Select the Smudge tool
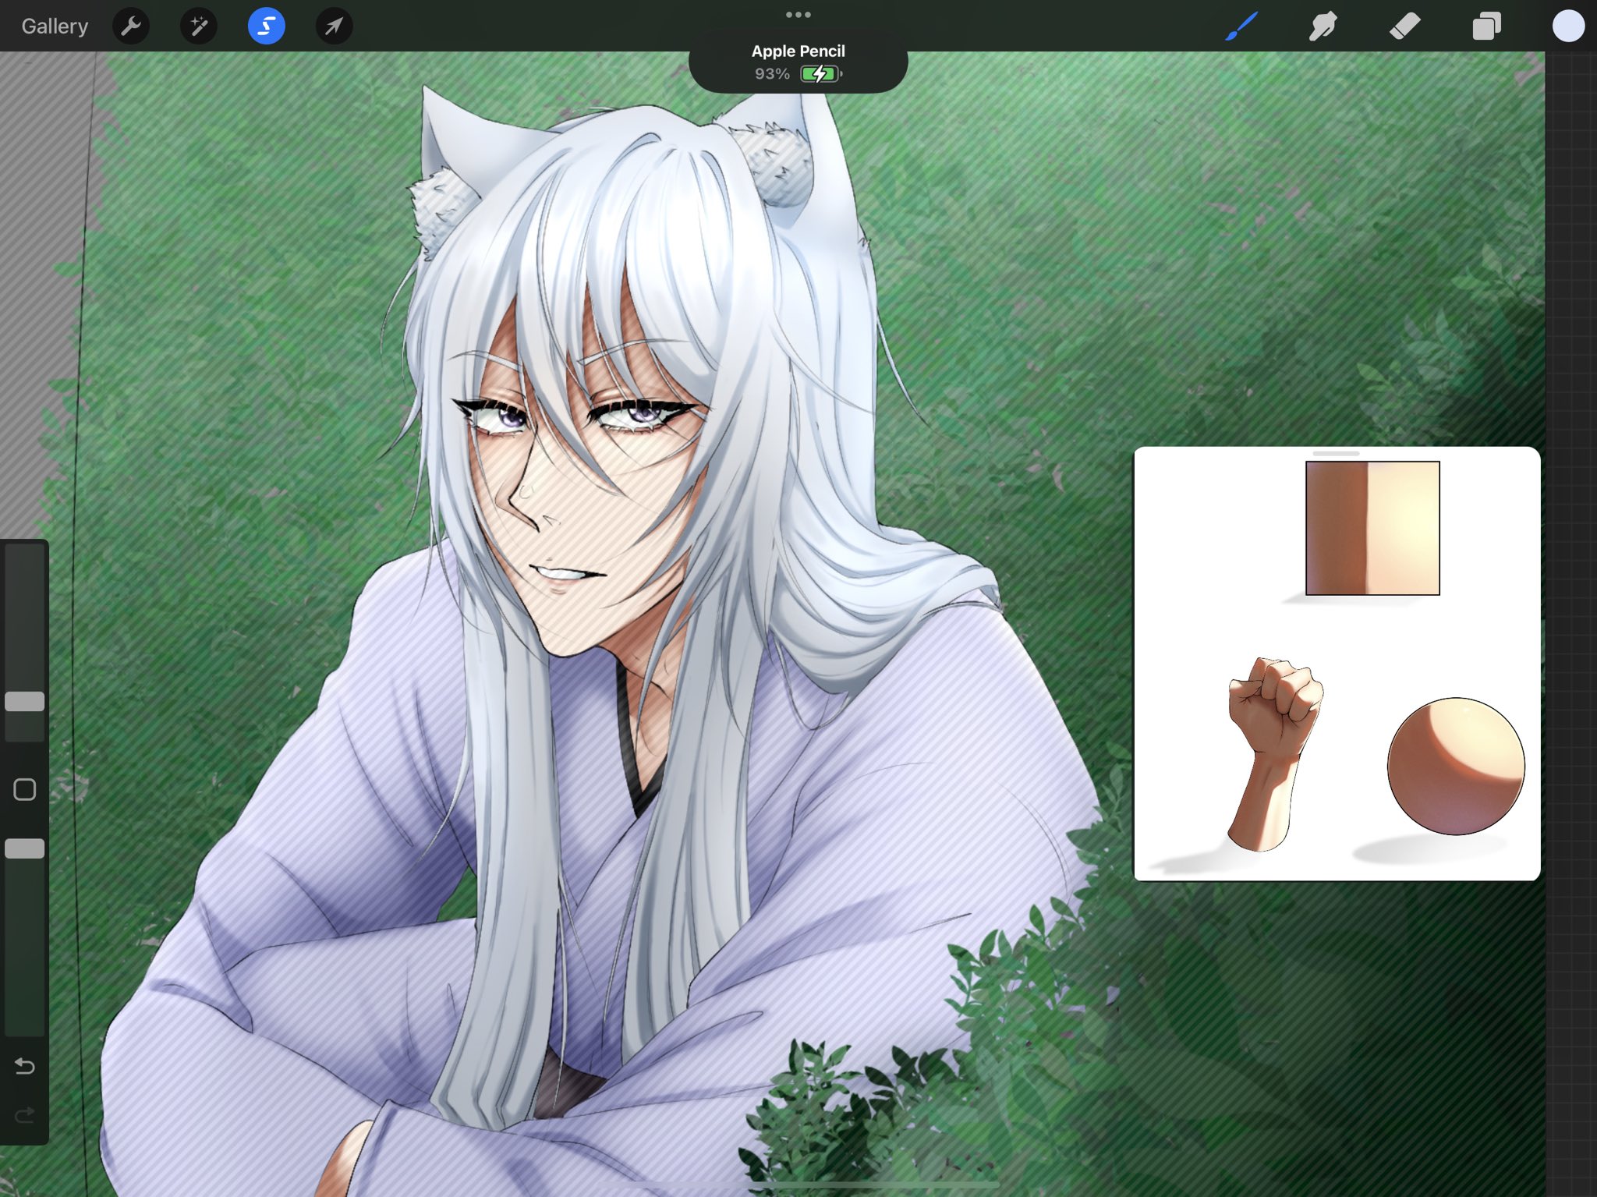This screenshot has height=1197, width=1597. (1323, 27)
